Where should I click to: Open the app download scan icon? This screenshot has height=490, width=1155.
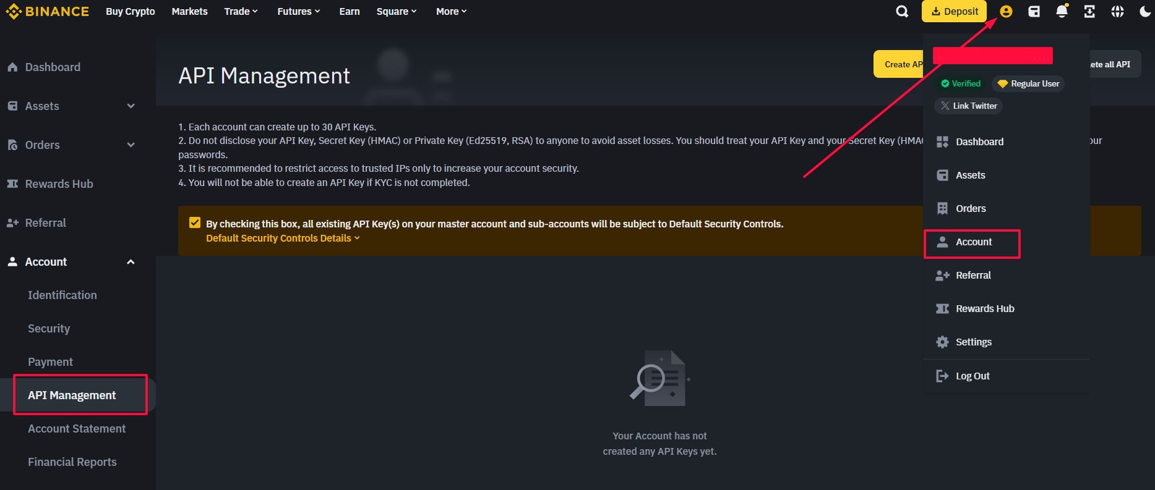click(1089, 11)
